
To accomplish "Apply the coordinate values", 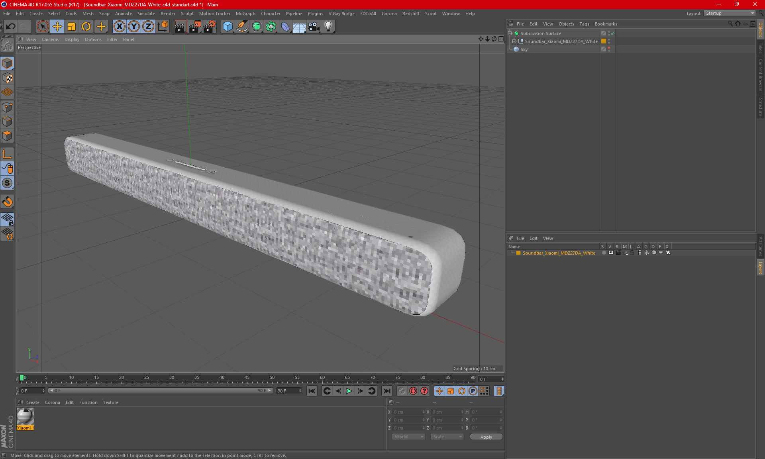I will [x=486, y=437].
